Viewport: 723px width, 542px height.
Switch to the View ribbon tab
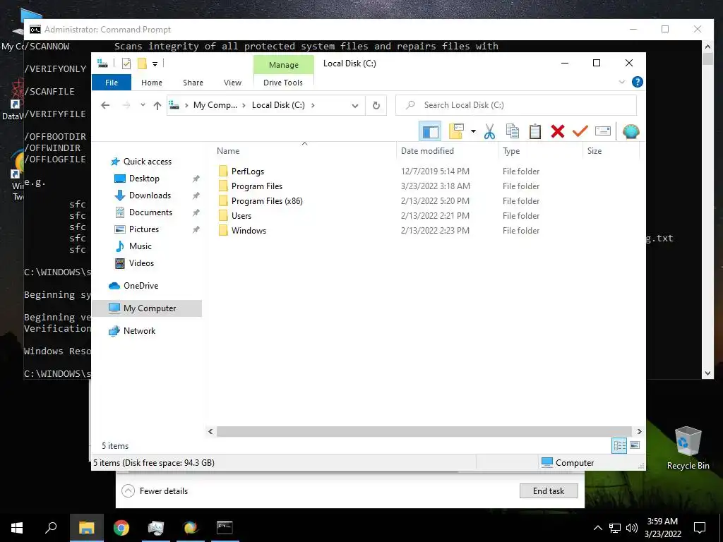[x=232, y=83]
